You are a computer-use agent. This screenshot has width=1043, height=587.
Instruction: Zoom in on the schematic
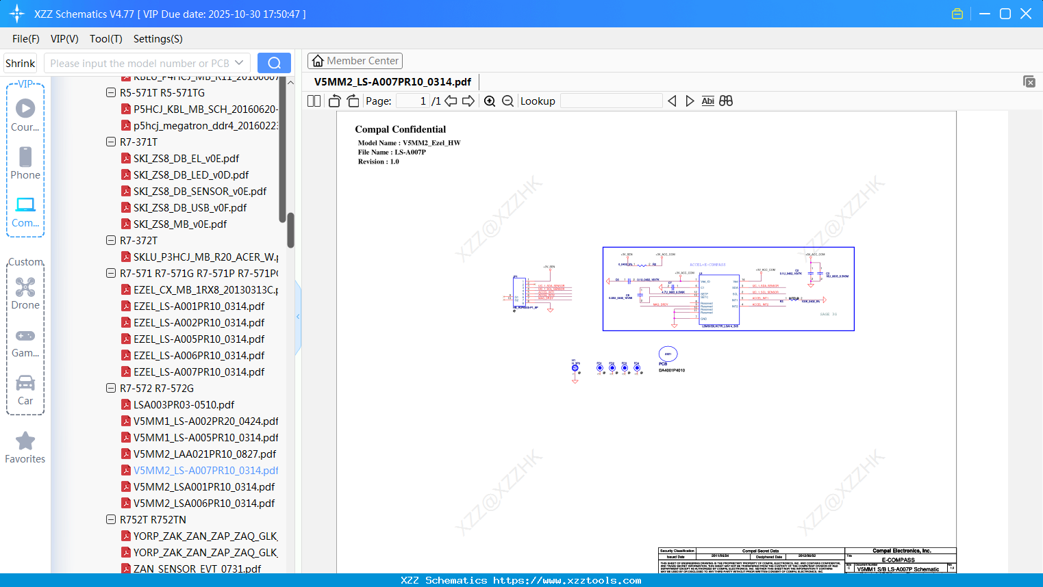click(490, 101)
